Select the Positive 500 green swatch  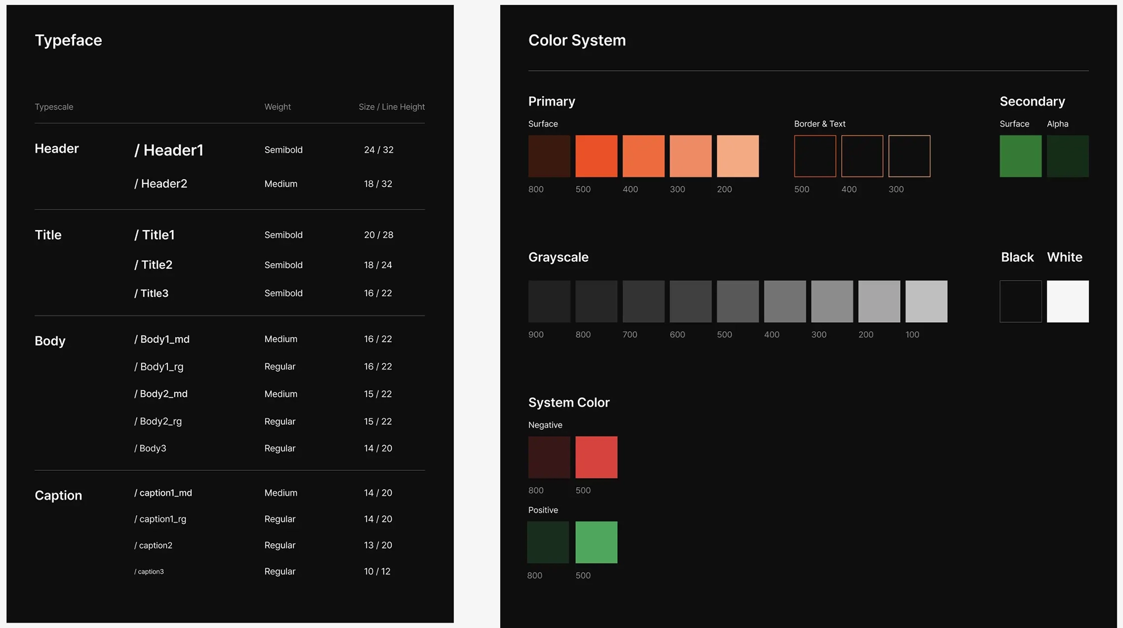click(596, 542)
